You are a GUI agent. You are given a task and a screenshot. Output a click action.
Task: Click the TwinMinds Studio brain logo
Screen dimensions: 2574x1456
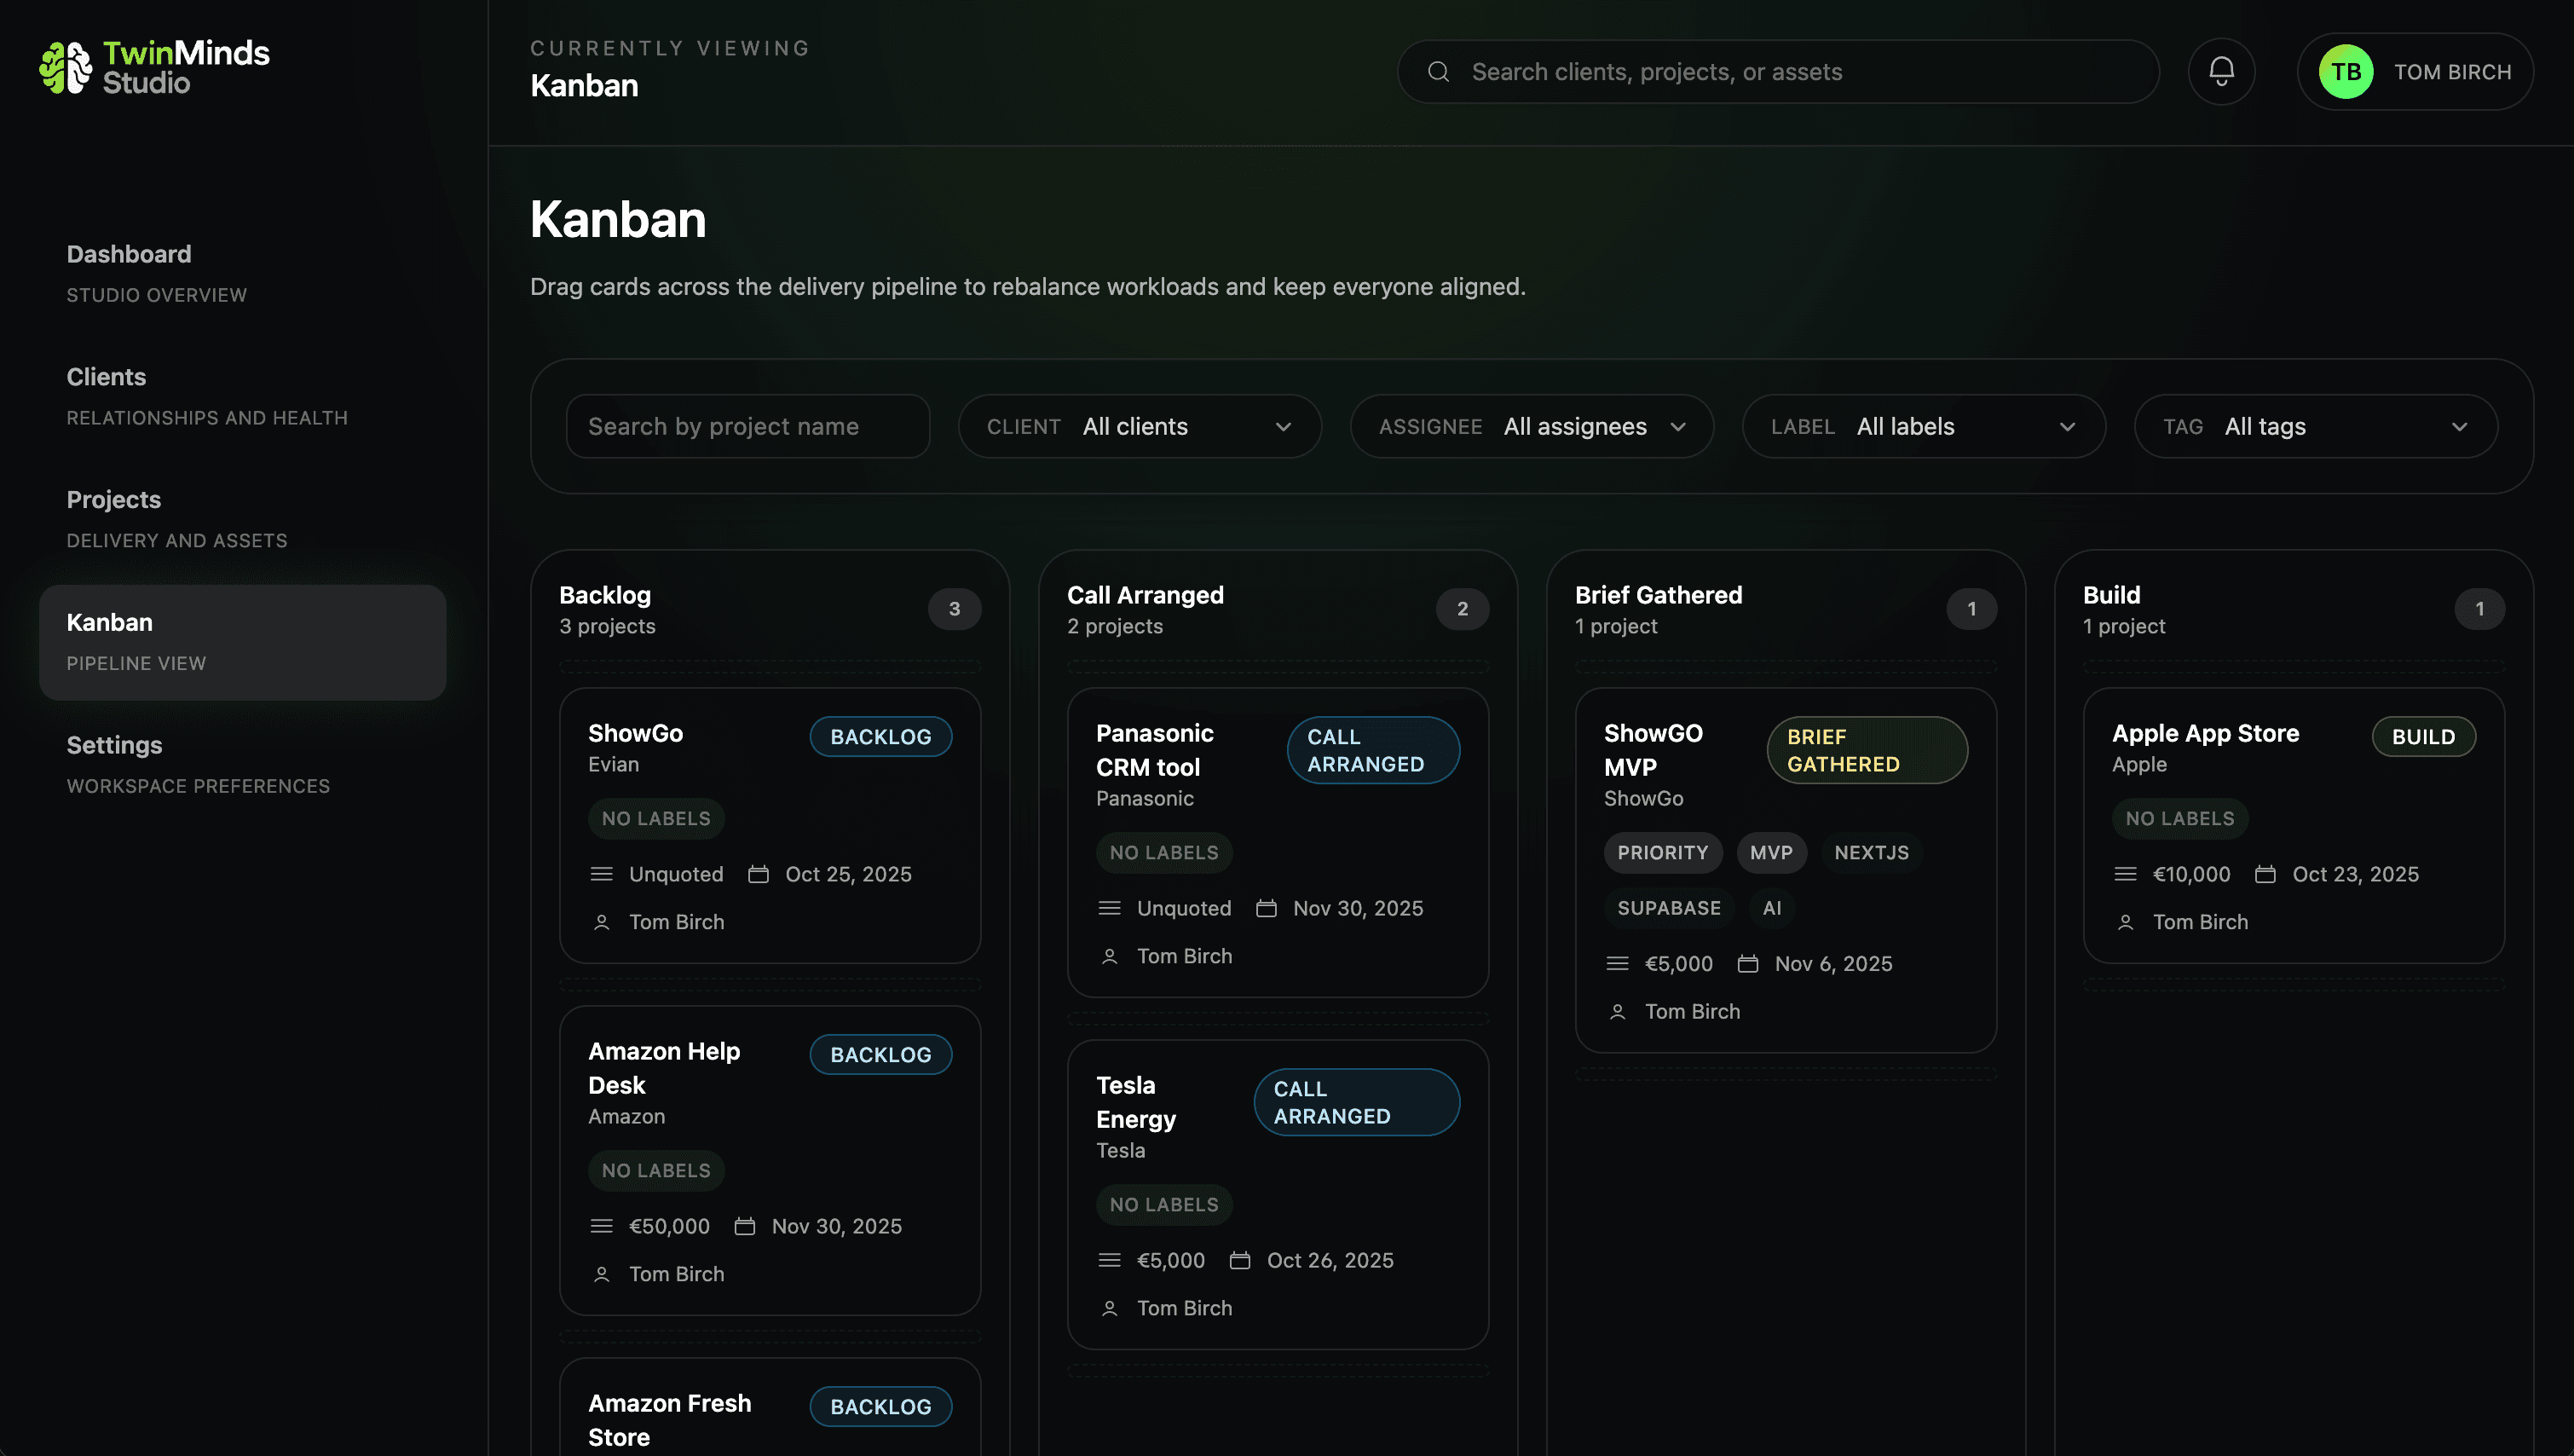coord(65,67)
